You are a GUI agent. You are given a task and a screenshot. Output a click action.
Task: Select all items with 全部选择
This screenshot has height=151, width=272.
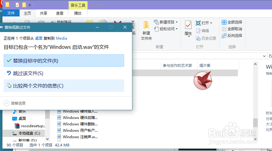click(232, 22)
